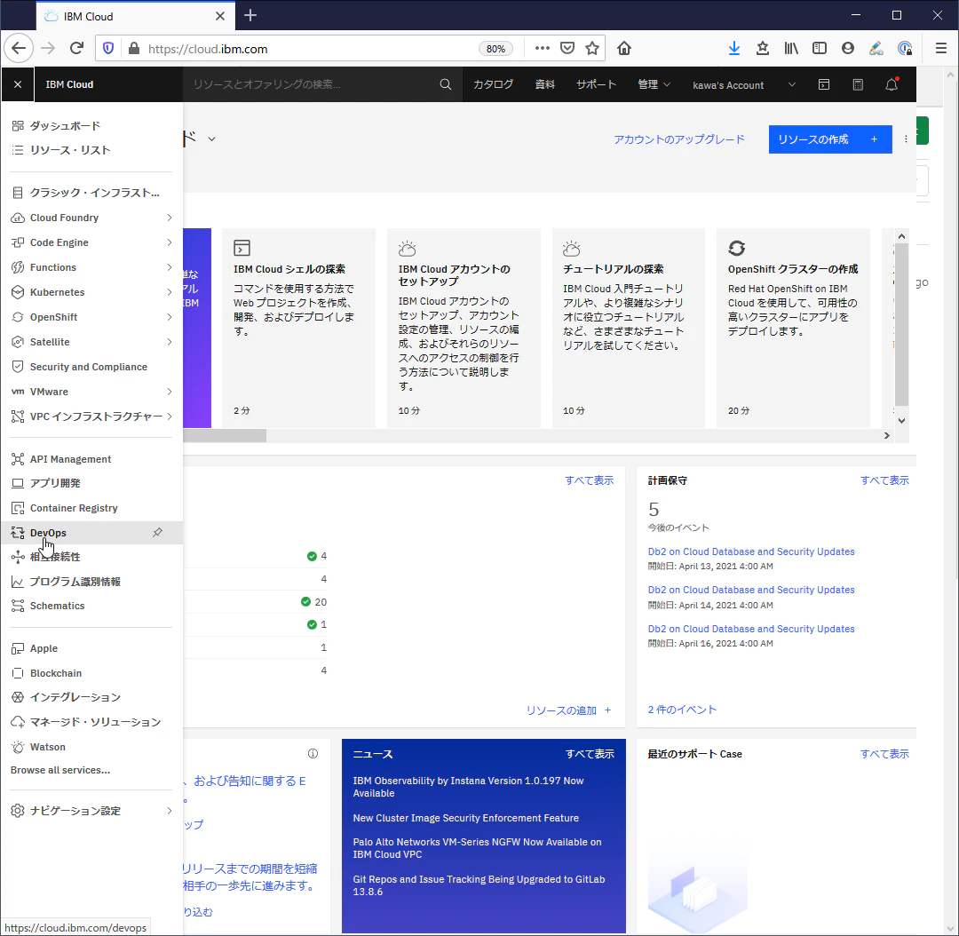The width and height of the screenshot is (959, 936).
Task: Expand the Functions submenu chevron
Action: pyautogui.click(x=170, y=267)
